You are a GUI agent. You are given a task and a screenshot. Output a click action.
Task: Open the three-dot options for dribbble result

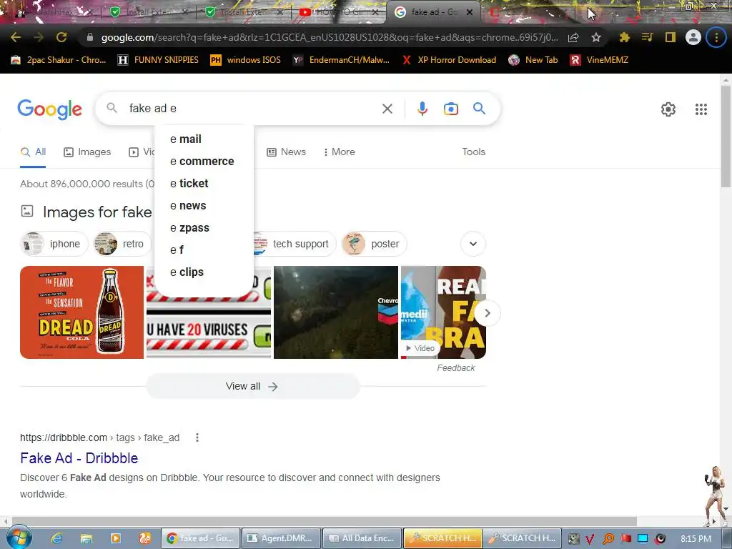click(x=197, y=437)
